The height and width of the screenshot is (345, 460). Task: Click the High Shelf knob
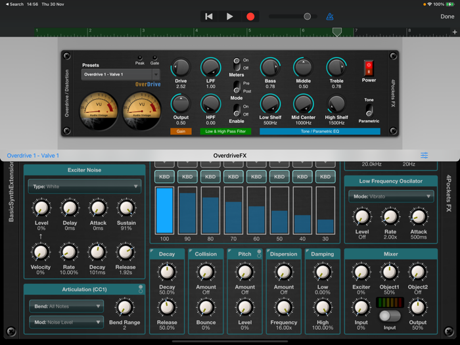336,104
